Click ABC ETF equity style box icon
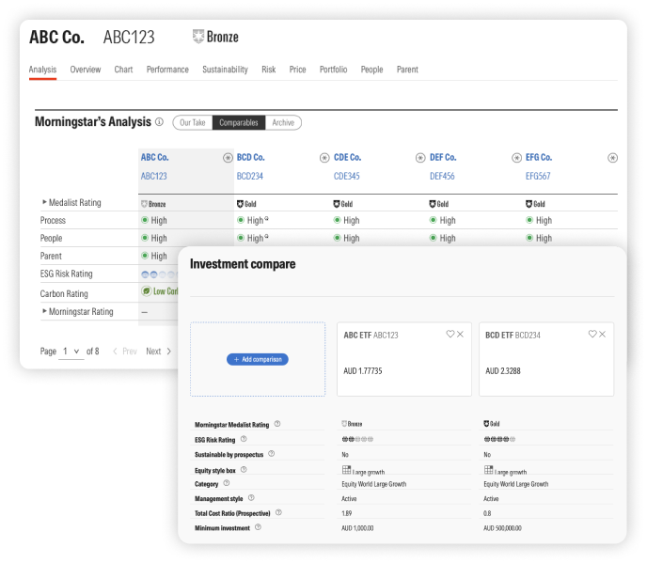 coord(346,469)
